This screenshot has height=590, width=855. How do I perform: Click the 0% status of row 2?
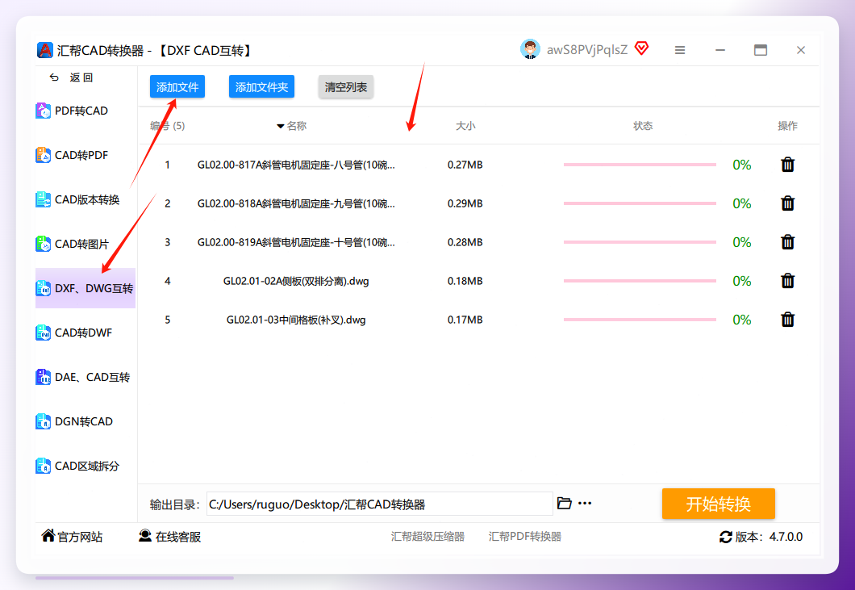tap(741, 203)
